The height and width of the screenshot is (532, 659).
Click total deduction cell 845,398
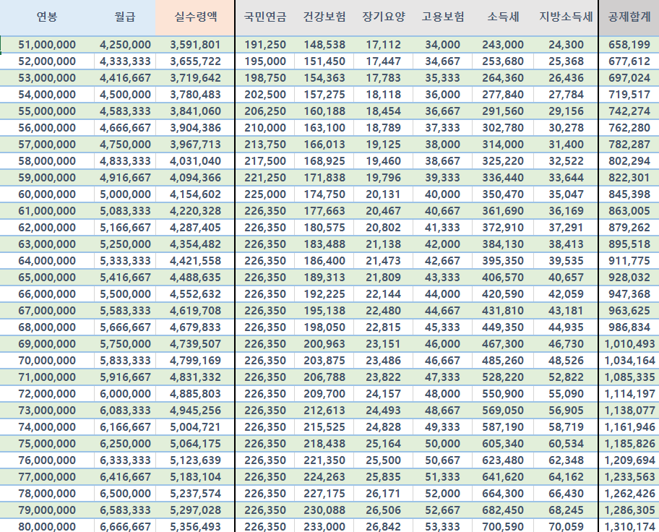point(629,194)
